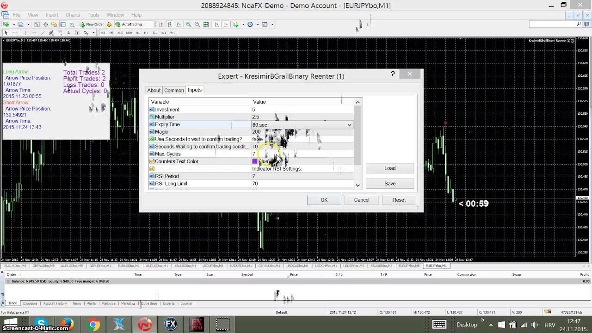Open MetaEditor from the toolbar icon
Viewport: 592px width, 333px height.
point(109,24)
